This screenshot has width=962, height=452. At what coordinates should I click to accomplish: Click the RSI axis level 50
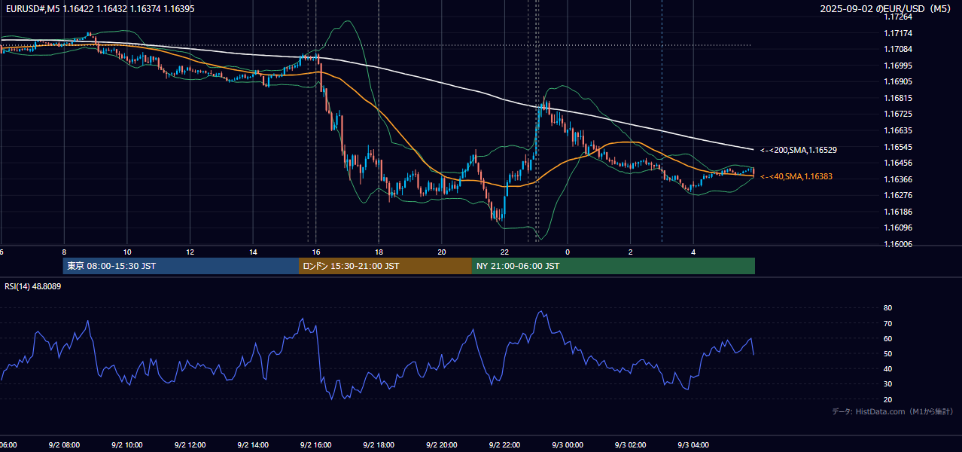(x=887, y=353)
